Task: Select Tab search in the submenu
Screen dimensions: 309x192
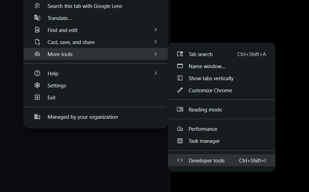Action: tap(221, 54)
